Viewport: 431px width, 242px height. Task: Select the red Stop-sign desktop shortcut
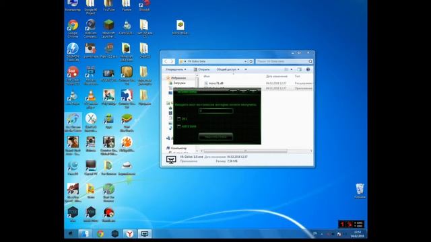click(x=73, y=75)
